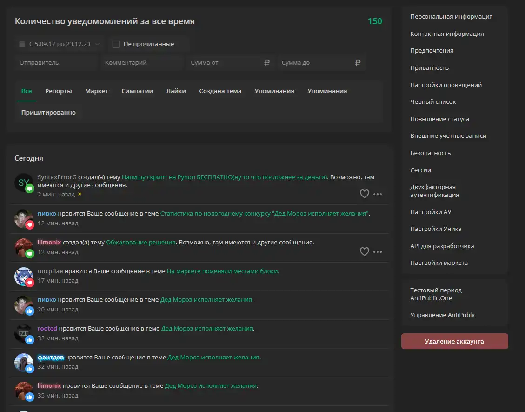Enable the Не прочитанные checkbox
Image resolution: width=525 pixels, height=412 pixels.
coord(116,44)
